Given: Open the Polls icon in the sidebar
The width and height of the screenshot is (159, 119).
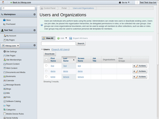Looking at the screenshot, I should [x=4, y=97].
